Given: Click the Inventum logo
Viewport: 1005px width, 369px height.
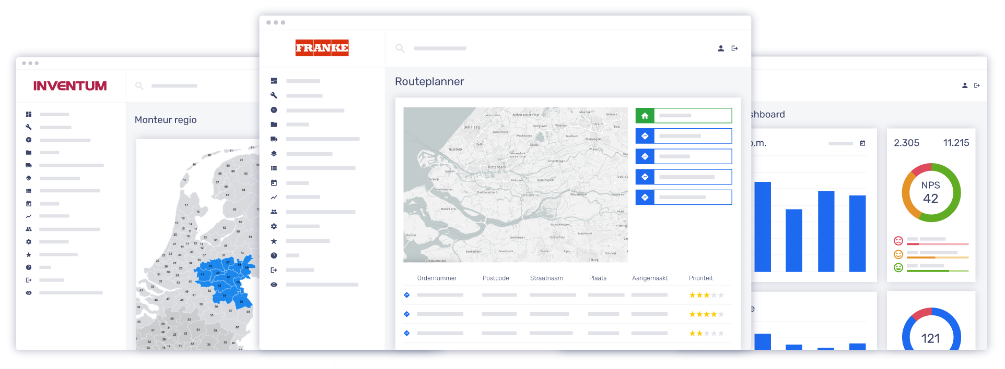Looking at the screenshot, I should 70,86.
